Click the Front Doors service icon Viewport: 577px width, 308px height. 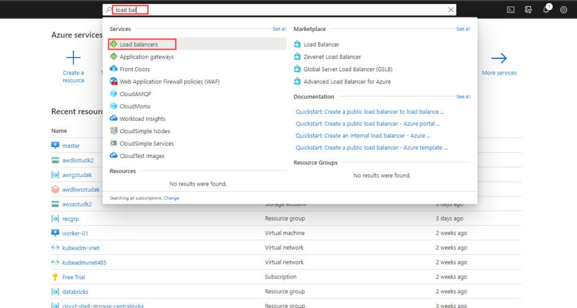coord(114,69)
